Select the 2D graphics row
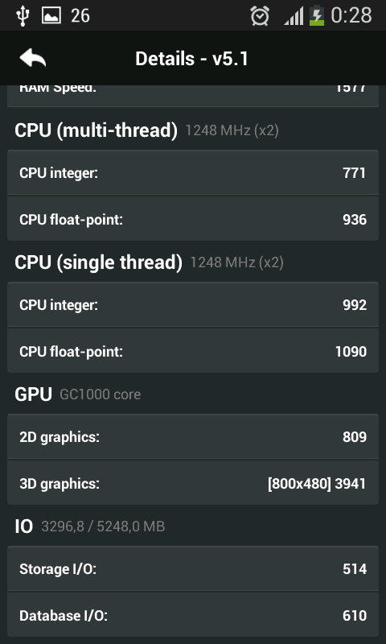386x644 pixels. click(193, 437)
